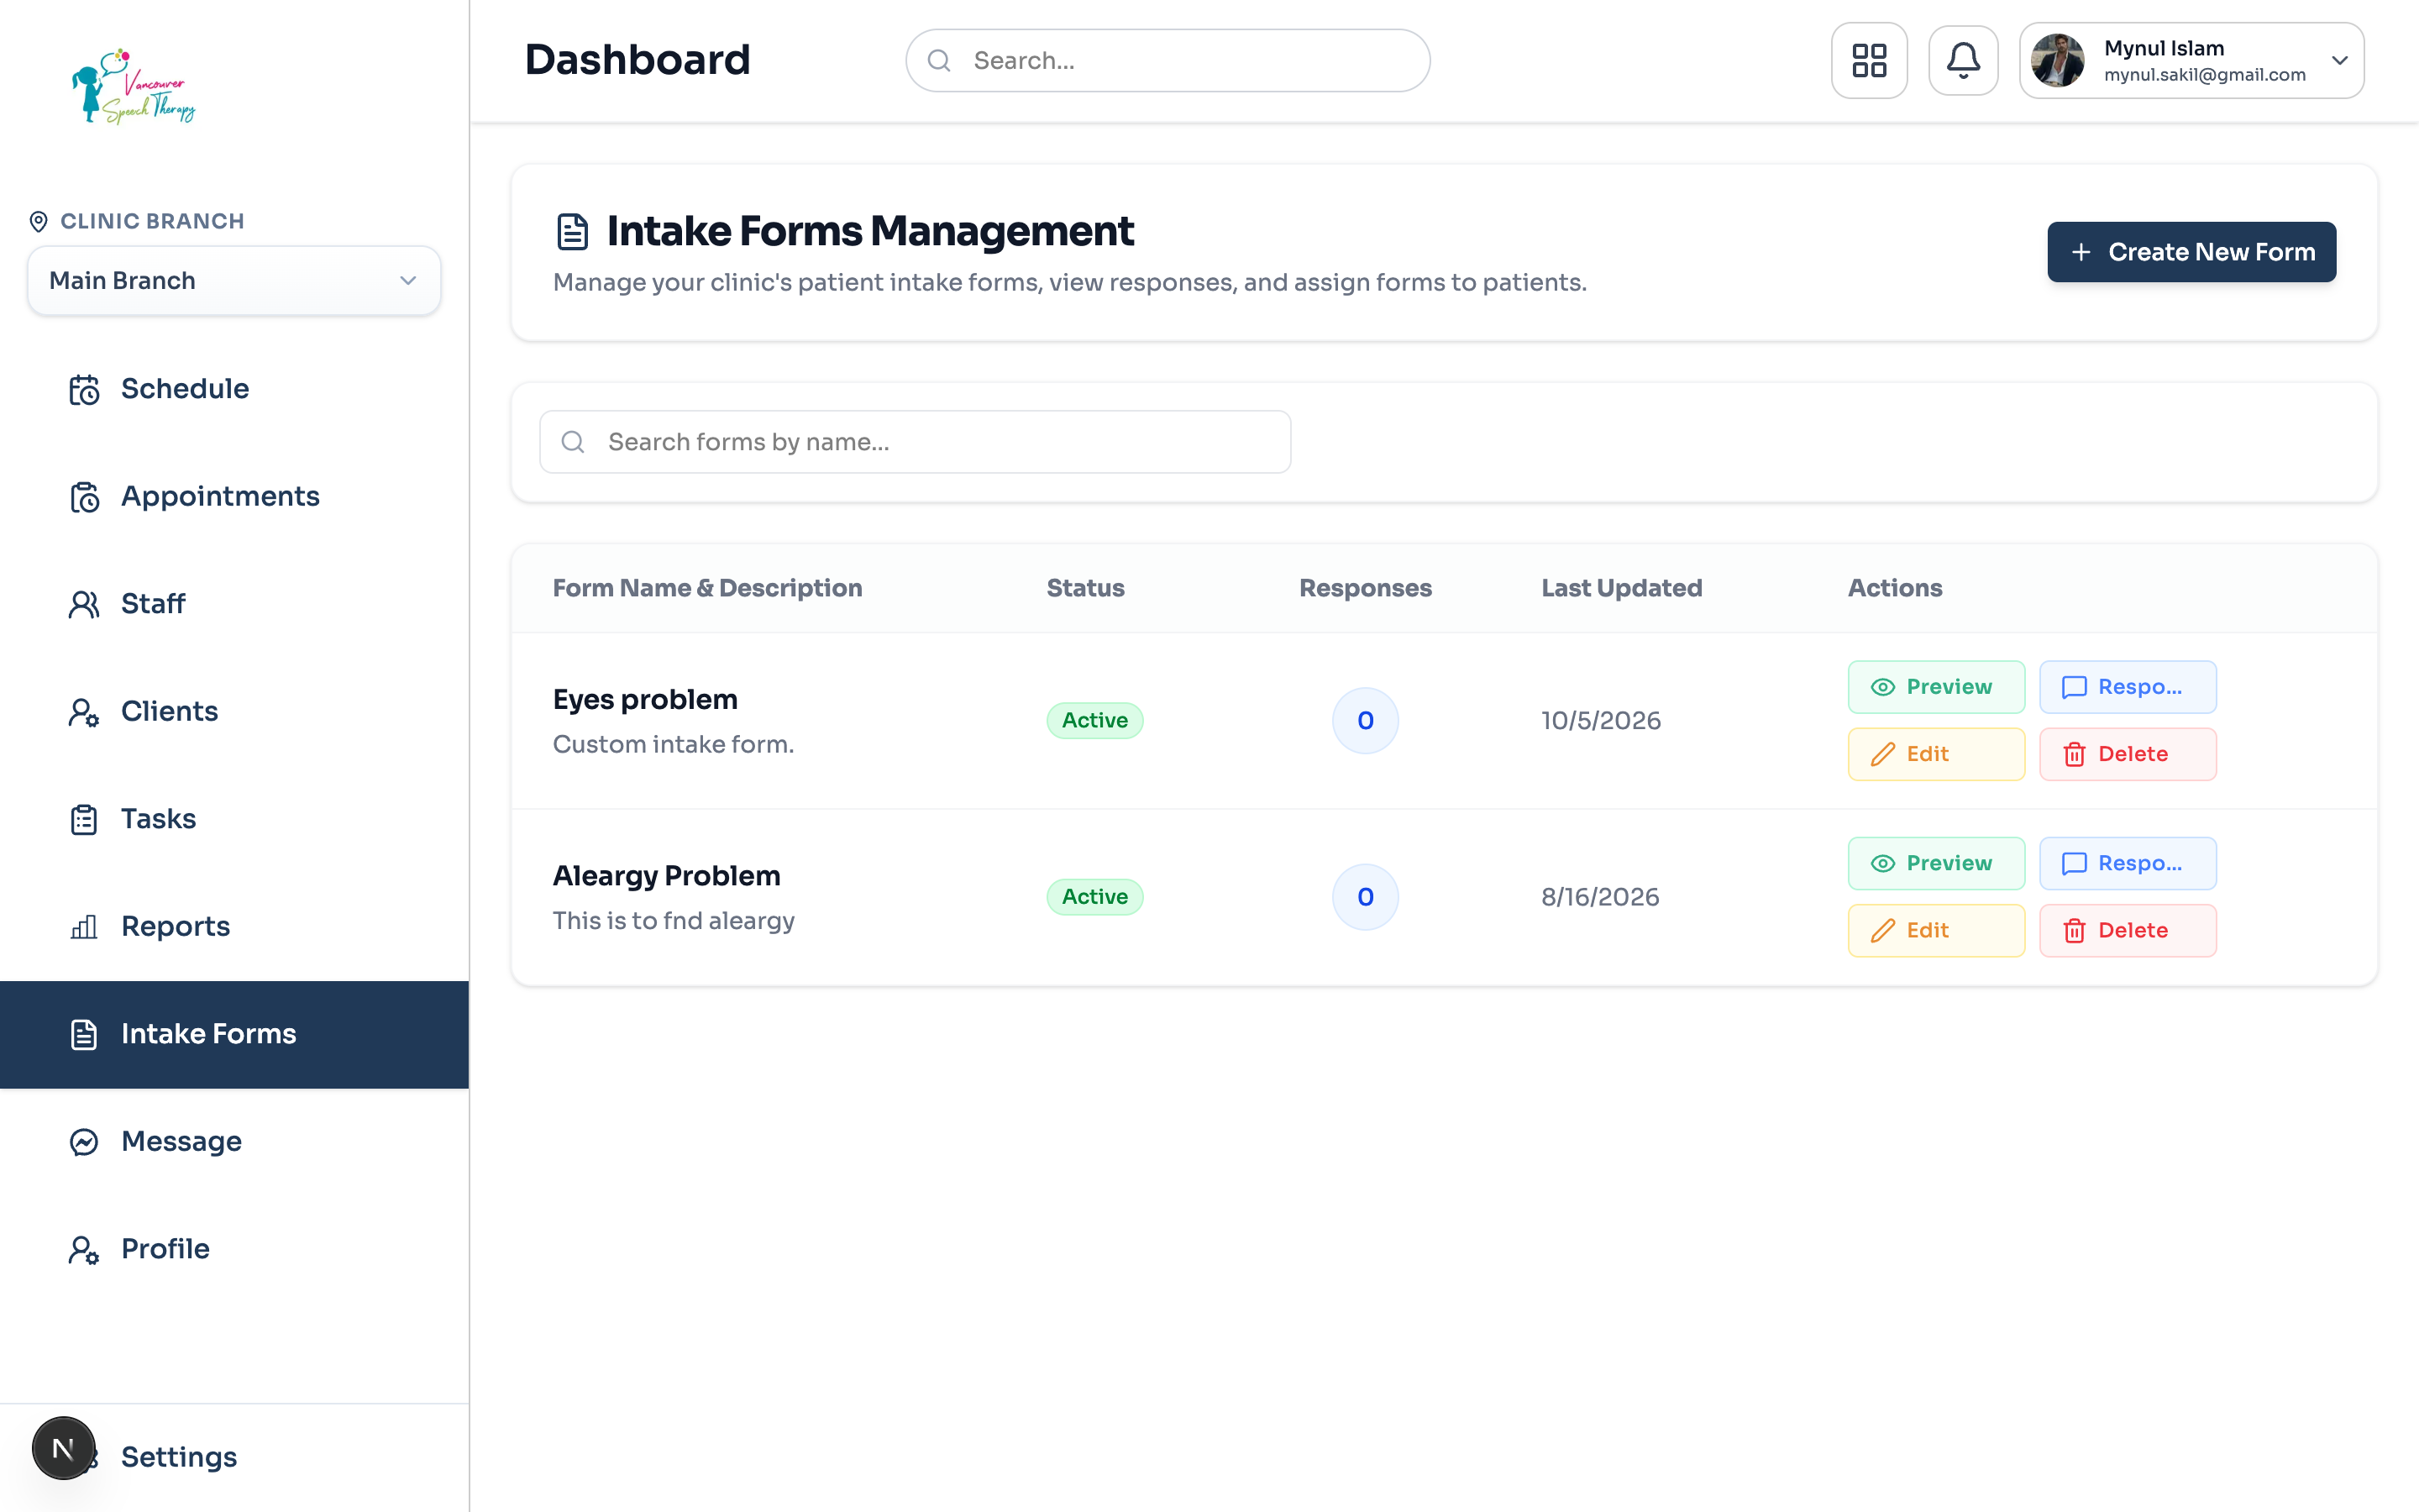This screenshot has width=2419, height=1512.
Task: Click the Profile user-gear icon
Action: coord(84,1249)
